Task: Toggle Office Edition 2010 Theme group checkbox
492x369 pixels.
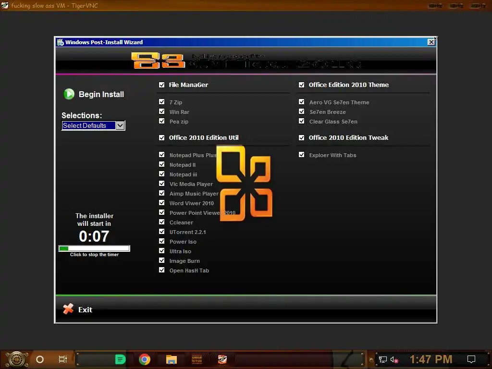Action: pyautogui.click(x=302, y=85)
